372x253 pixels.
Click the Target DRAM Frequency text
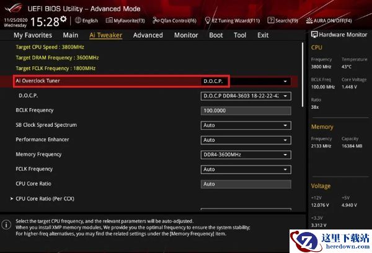(x=57, y=58)
